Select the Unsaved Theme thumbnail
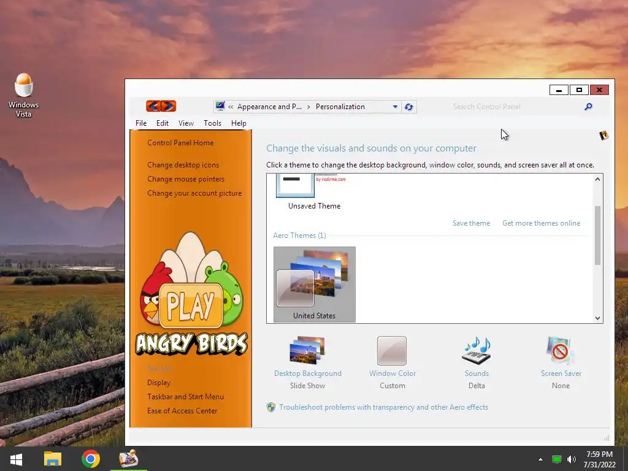 point(295,186)
